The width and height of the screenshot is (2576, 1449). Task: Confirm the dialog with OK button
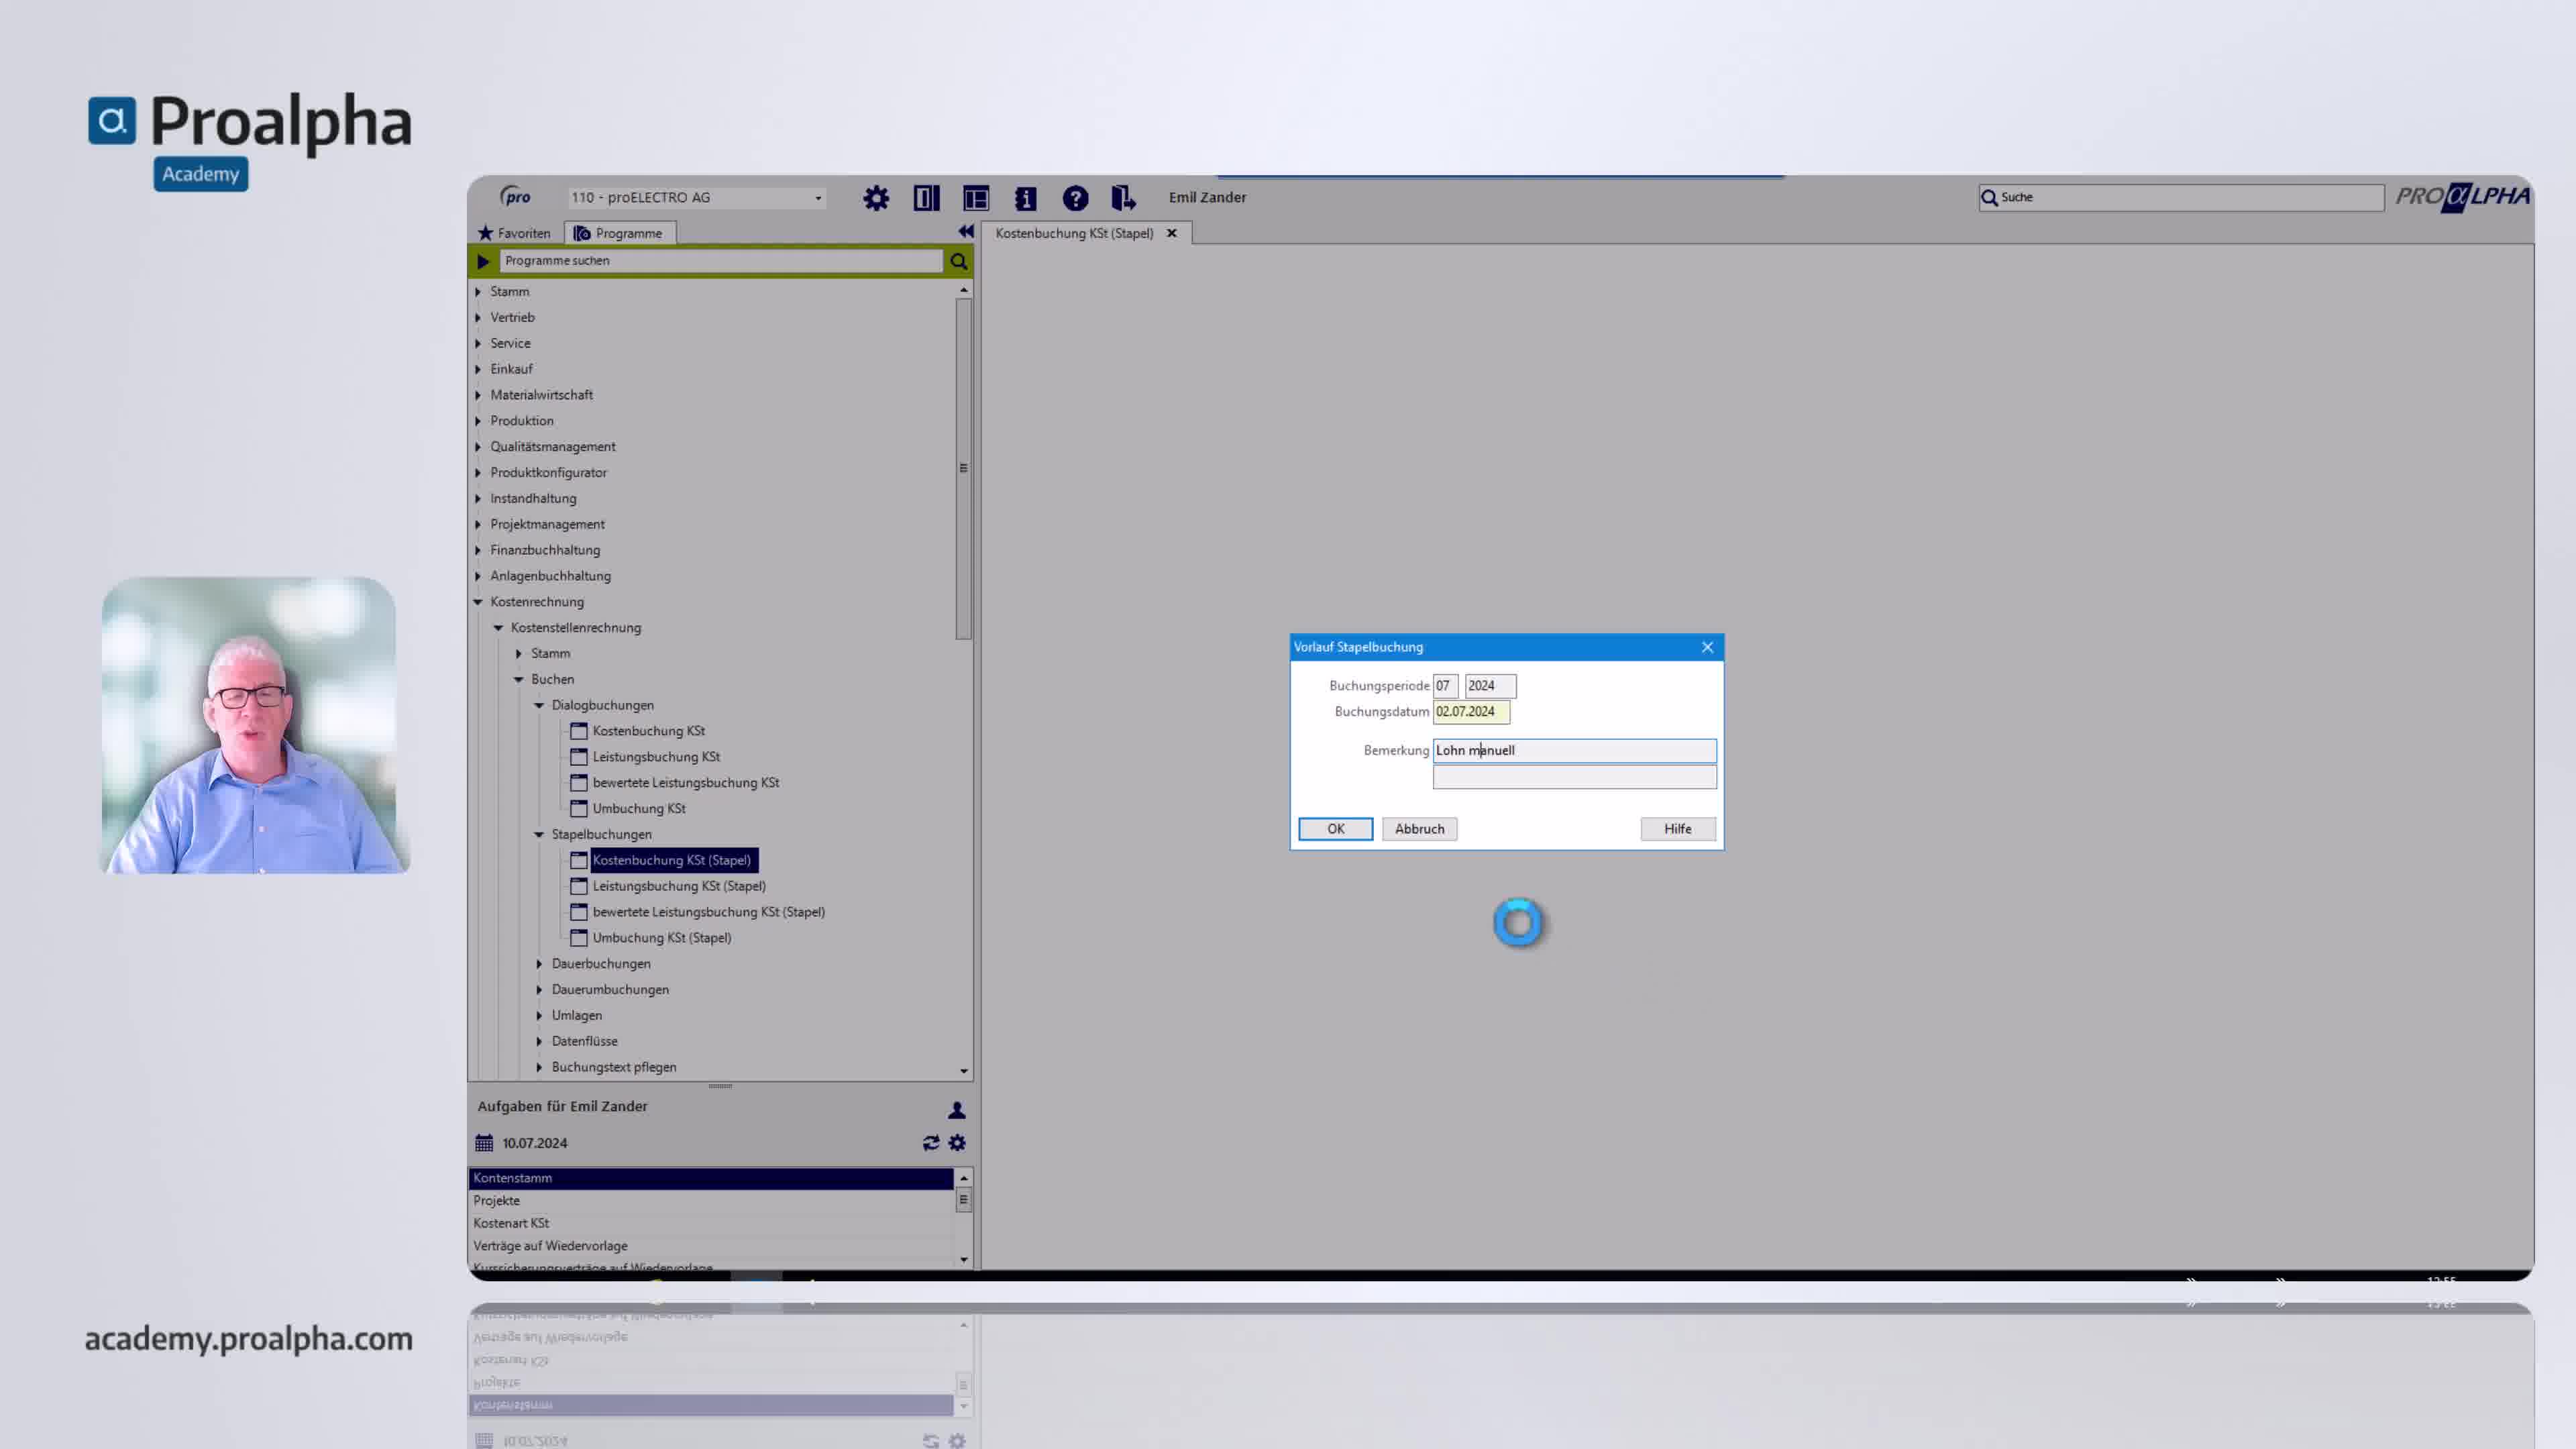1335,829
